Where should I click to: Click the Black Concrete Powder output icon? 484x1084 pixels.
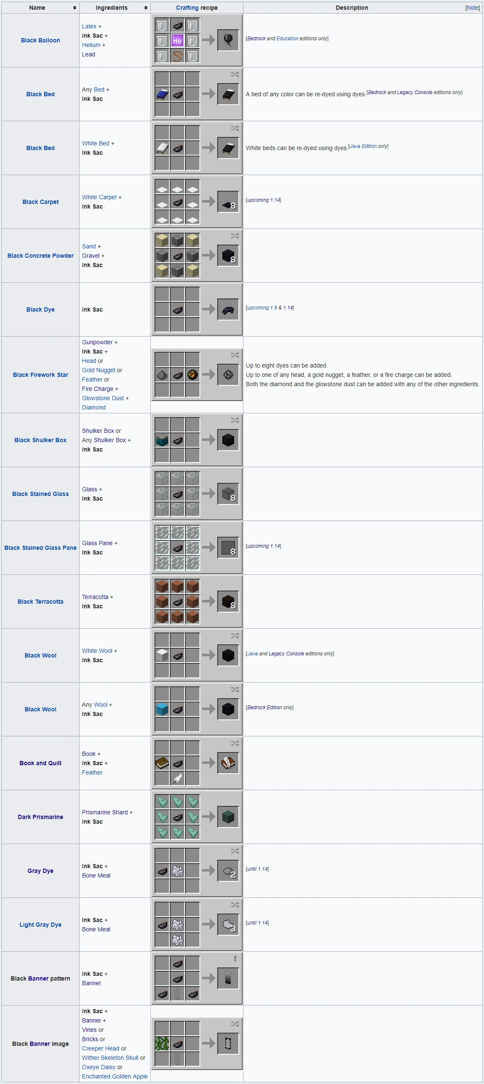228,256
